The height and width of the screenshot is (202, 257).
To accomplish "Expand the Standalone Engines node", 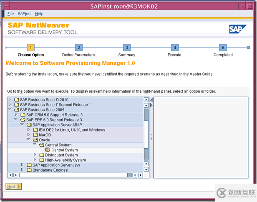I will point(23,170).
